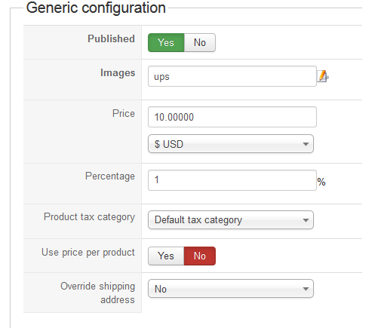Click the Use price per product label
Viewport: 381px width, 328px height.
pos(88,253)
